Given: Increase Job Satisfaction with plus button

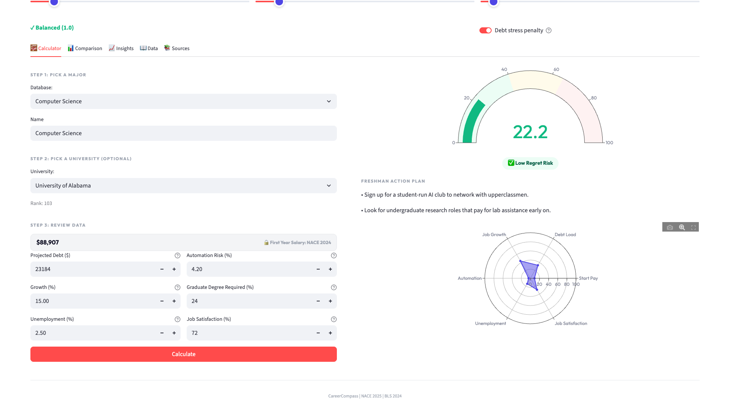Looking at the screenshot, I should pos(330,333).
